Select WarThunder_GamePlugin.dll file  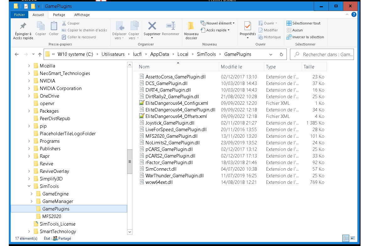point(174,176)
